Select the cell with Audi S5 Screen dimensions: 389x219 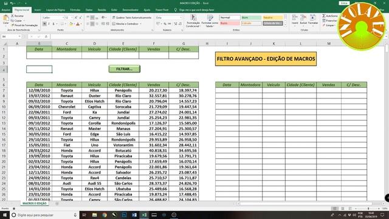click(95, 183)
